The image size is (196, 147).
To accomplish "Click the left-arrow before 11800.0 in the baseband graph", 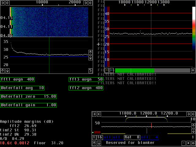I will (x=99, y=114).
